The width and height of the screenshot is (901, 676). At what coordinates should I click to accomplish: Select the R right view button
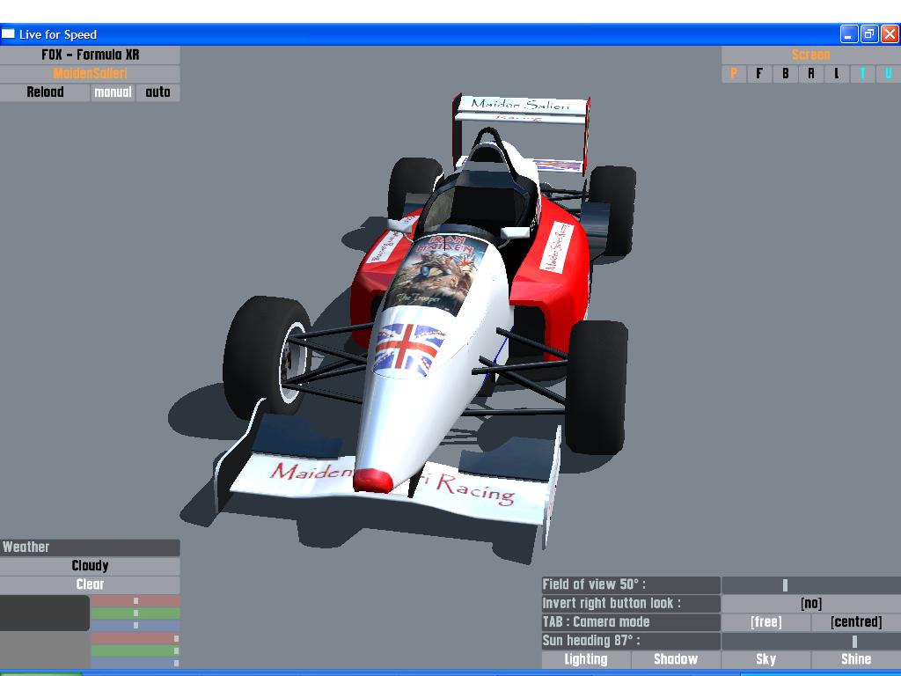(810, 74)
